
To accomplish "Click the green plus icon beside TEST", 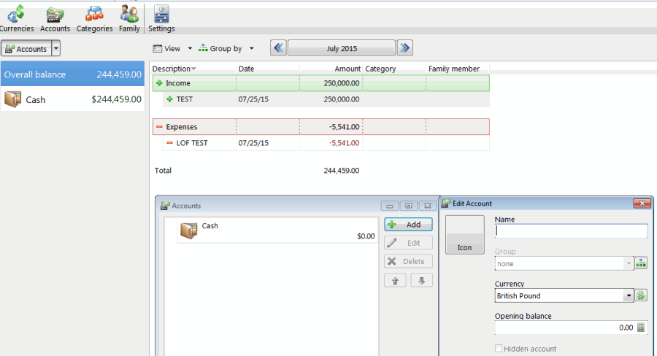I will pos(169,99).
